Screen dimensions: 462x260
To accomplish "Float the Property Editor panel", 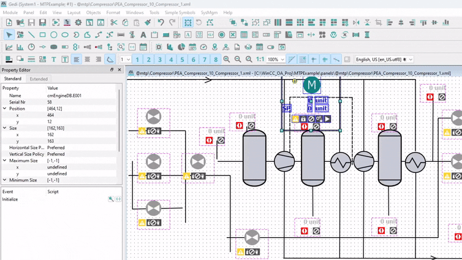I will click(112, 69).
